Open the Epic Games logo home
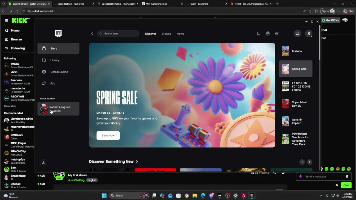The height and width of the screenshot is (200, 356). coord(58,33)
